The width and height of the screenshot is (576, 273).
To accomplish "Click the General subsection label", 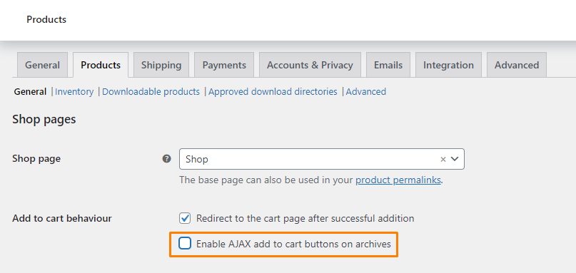I will tap(30, 91).
